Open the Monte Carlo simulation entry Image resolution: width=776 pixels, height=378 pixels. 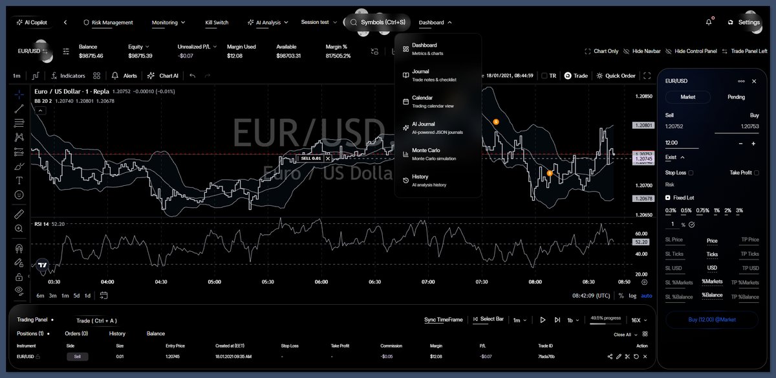click(438, 154)
